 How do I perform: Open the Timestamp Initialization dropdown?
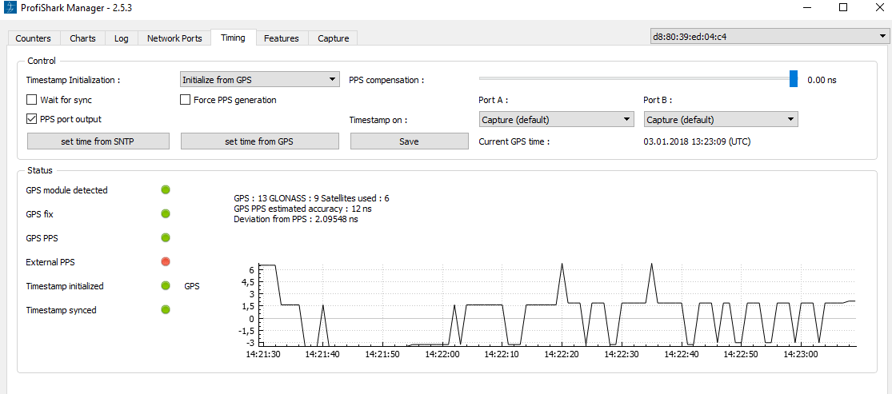(x=259, y=80)
